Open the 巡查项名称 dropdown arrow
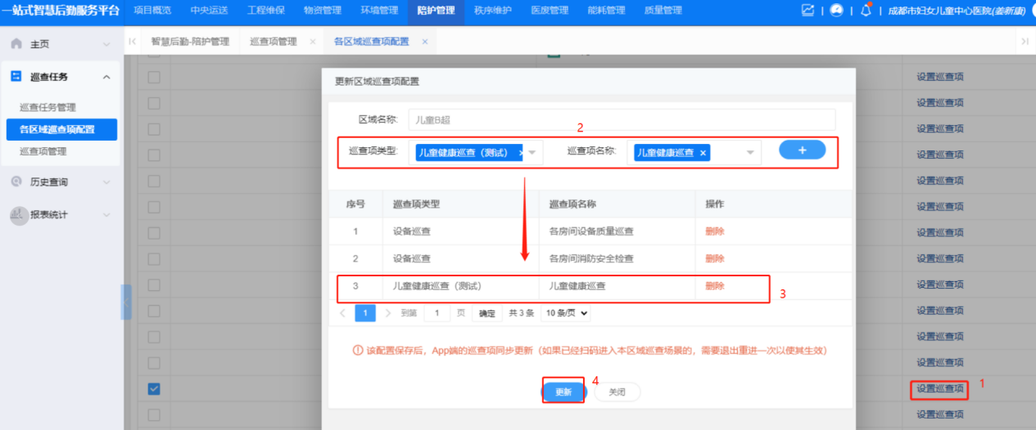 749,153
